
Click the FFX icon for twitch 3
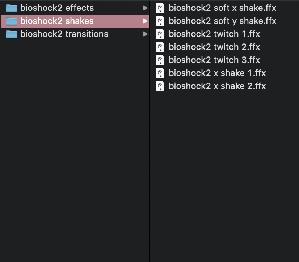coord(160,60)
